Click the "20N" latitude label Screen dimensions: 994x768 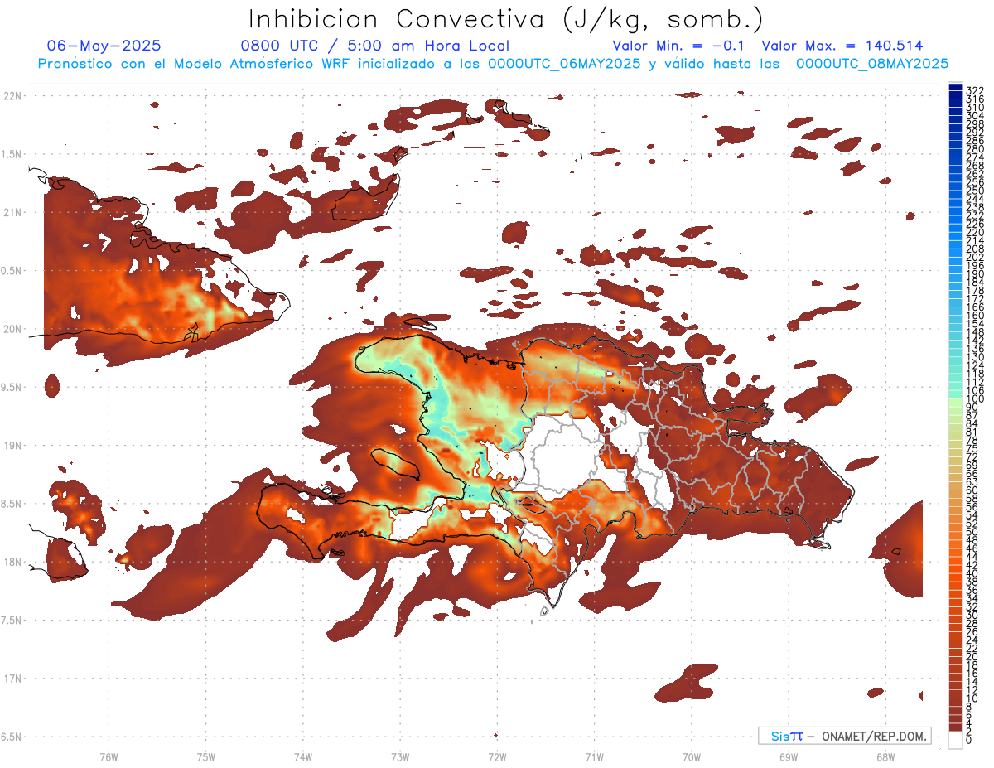tap(12, 329)
